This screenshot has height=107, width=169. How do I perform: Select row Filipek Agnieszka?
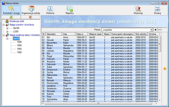tap(100, 78)
